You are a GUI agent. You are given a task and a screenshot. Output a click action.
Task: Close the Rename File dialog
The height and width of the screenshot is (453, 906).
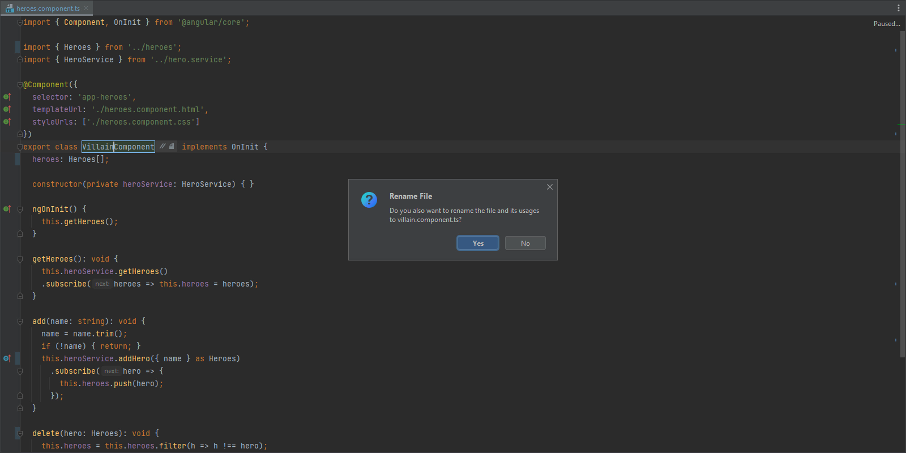pyautogui.click(x=550, y=187)
